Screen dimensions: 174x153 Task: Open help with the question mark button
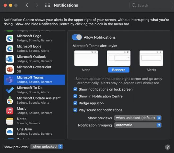pos(168,147)
